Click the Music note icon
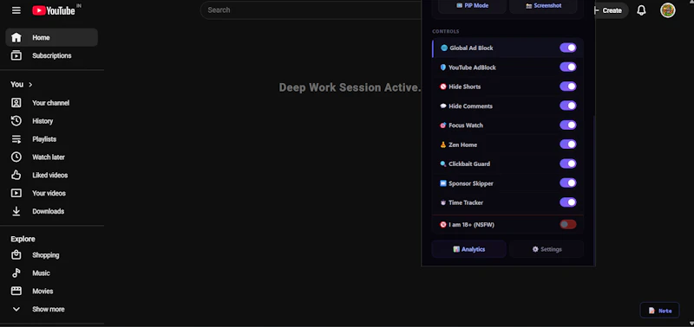Image resolution: width=694 pixels, height=327 pixels. (x=16, y=273)
